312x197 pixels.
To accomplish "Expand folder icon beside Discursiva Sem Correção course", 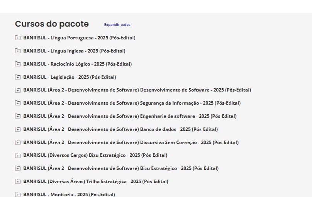I will point(18,142).
